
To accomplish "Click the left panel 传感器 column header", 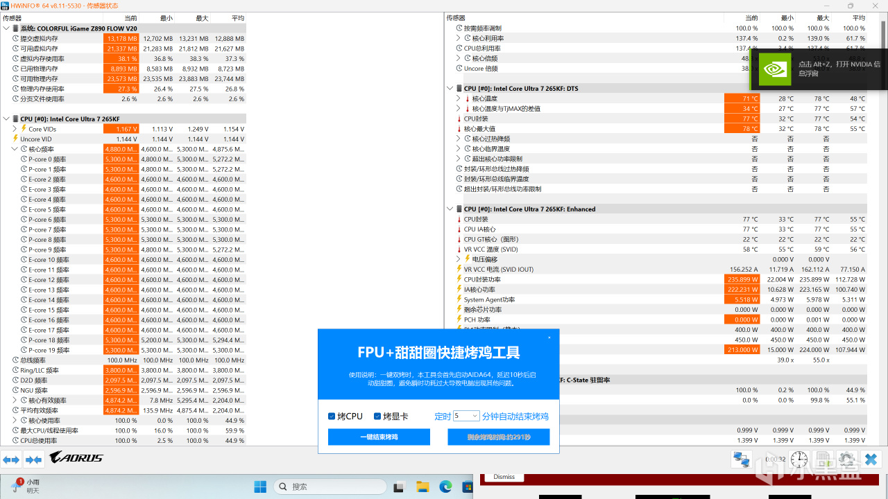I will pos(12,18).
